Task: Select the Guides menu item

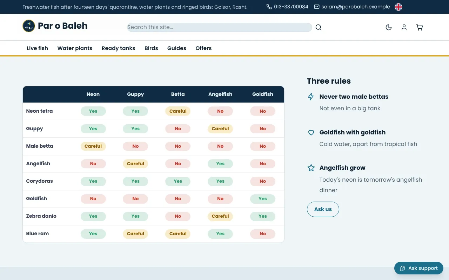Action: click(x=177, y=48)
